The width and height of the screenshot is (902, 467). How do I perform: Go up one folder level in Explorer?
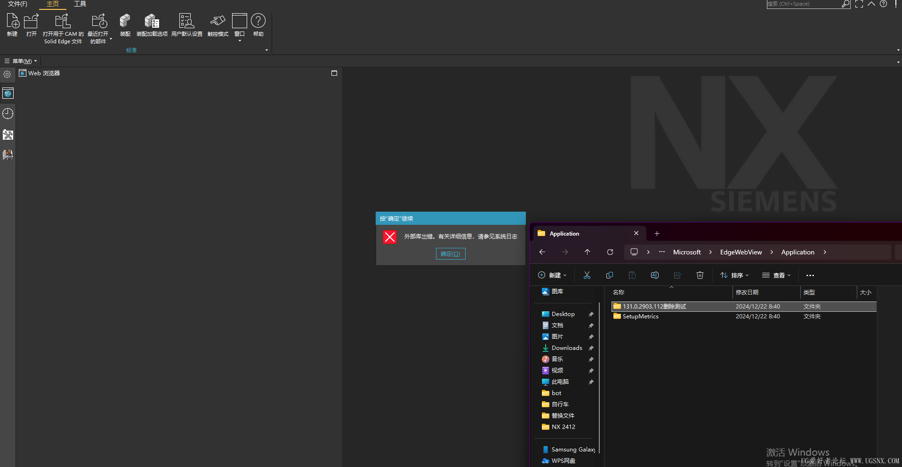click(588, 252)
